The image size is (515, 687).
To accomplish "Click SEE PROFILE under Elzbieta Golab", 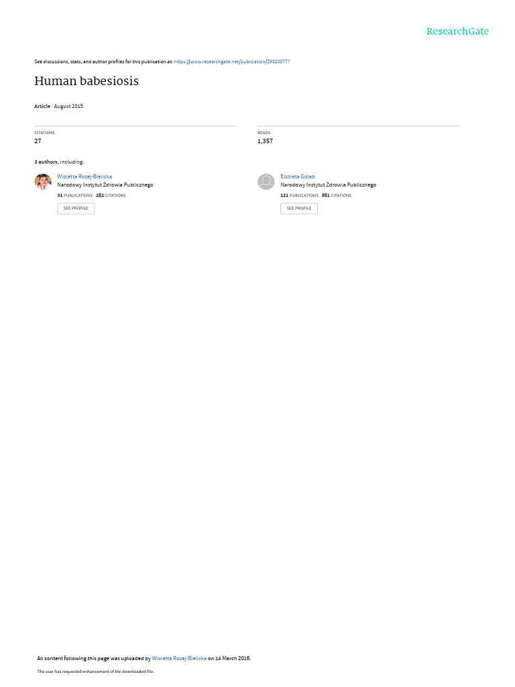I will click(x=299, y=208).
